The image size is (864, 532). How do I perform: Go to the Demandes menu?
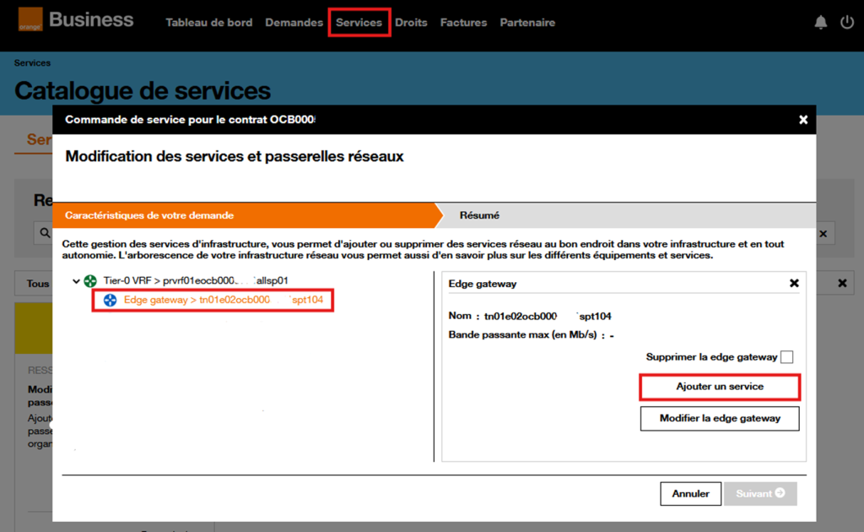[x=294, y=23]
